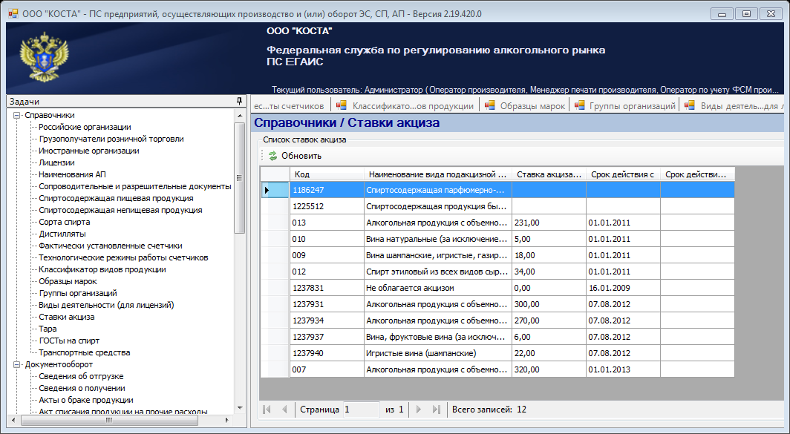Switch to Классификато...ов продукции tab
Viewport: 790px width, 434px height.
[x=405, y=105]
